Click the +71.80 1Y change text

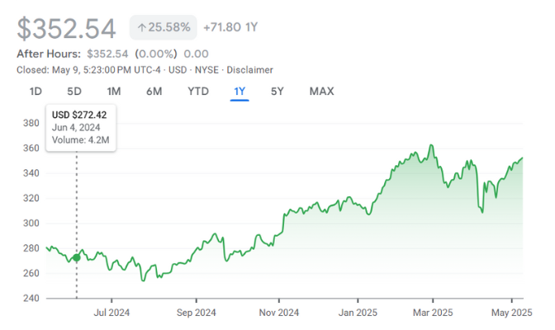[x=230, y=27]
